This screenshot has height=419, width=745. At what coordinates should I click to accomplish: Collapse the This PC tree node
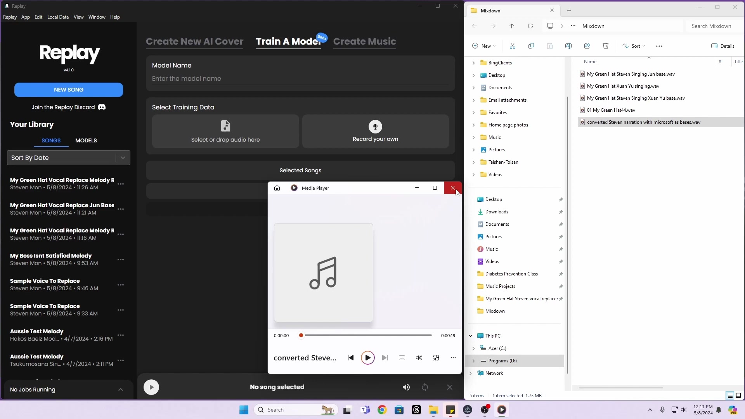coord(471,336)
